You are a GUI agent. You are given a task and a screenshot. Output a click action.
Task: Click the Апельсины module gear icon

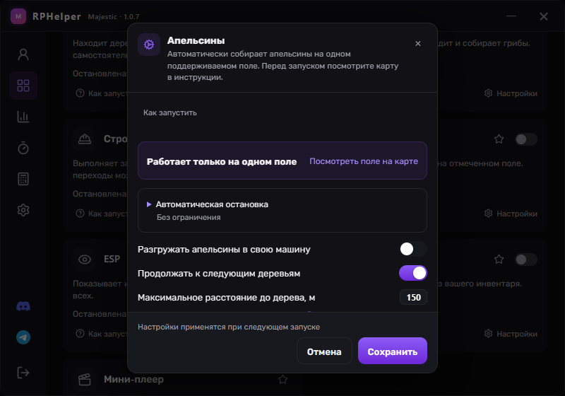[x=149, y=45]
